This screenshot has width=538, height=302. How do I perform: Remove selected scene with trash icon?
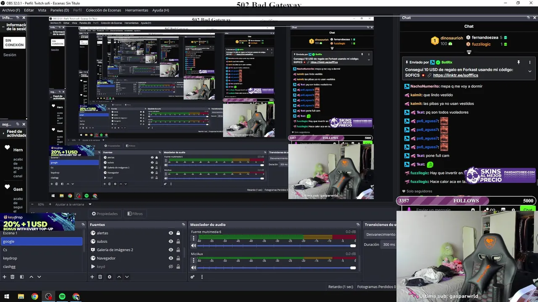pos(13,277)
